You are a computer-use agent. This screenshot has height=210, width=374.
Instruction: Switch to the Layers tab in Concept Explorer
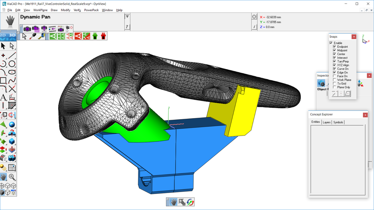click(x=326, y=122)
